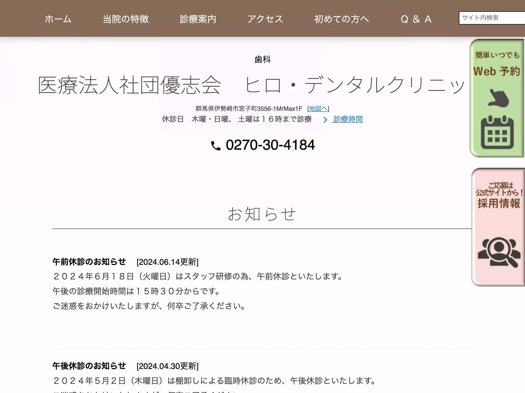The width and height of the screenshot is (525, 393).
Task: Click the ご迷惑をおかけいたしますが apology line
Action: pyautogui.click(x=149, y=306)
